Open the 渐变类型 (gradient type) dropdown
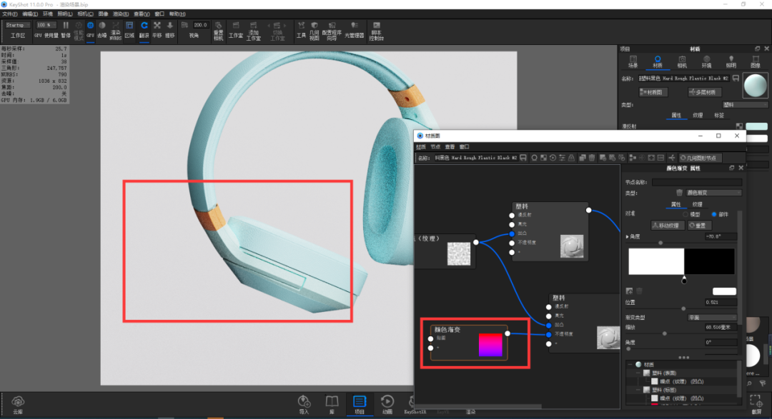The image size is (772, 419). [711, 318]
